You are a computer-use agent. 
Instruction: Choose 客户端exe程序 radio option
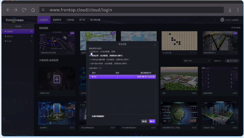[90, 64]
